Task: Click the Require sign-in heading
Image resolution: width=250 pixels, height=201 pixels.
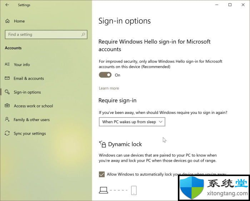Action: pyautogui.click(x=117, y=100)
